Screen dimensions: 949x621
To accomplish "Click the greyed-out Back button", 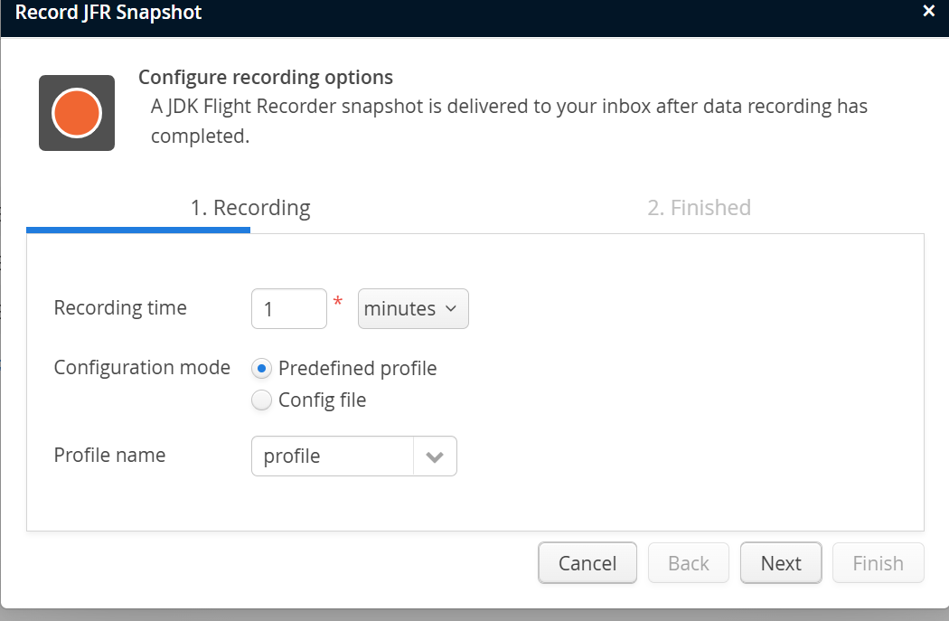I will [688, 563].
